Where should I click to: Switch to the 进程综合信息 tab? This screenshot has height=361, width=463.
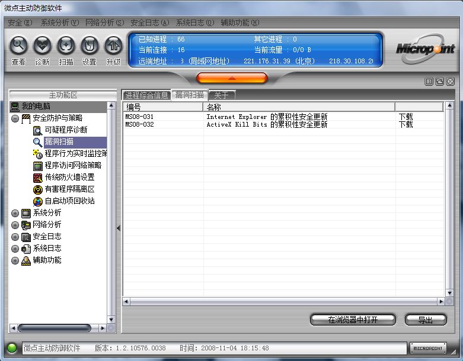146,95
